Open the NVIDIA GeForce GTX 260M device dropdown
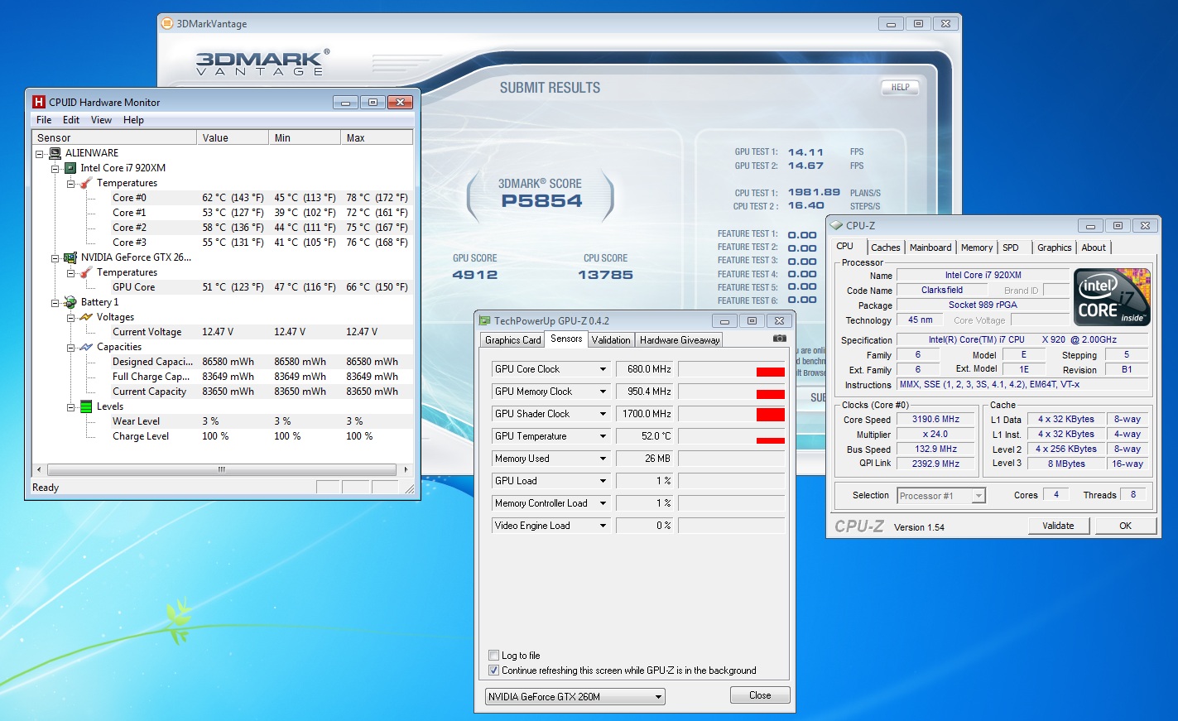The image size is (1178, 721). (x=658, y=697)
